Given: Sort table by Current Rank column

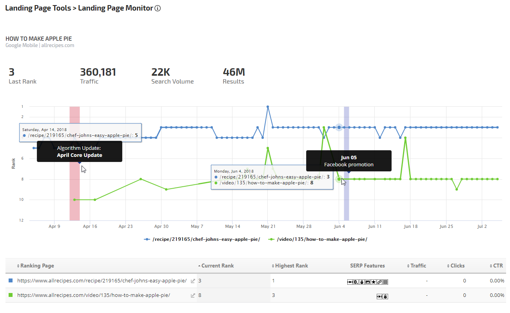Looking at the screenshot, I should click(x=217, y=266).
